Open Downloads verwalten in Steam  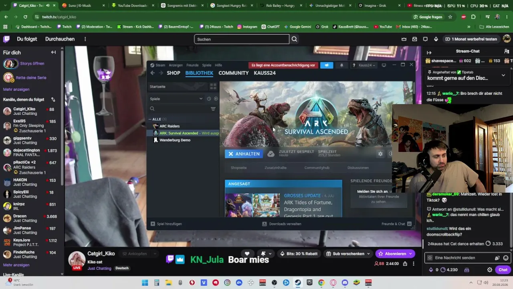282,224
